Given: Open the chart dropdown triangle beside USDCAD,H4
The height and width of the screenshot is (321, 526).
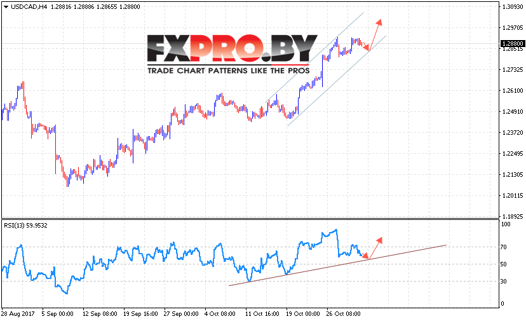Looking at the screenshot, I should pos(6,7).
